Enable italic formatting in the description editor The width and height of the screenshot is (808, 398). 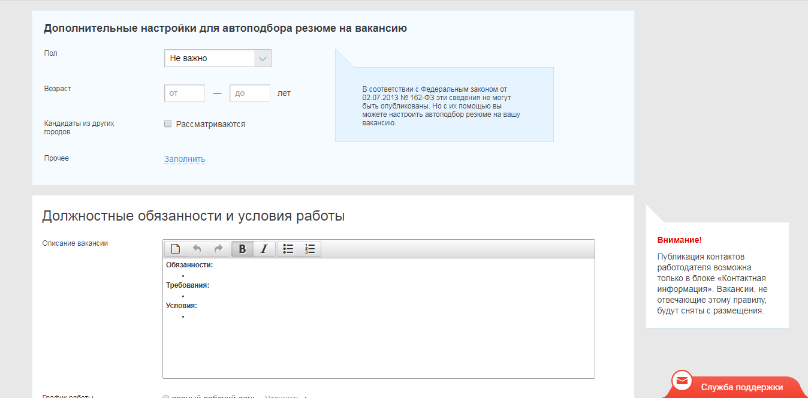(x=264, y=248)
